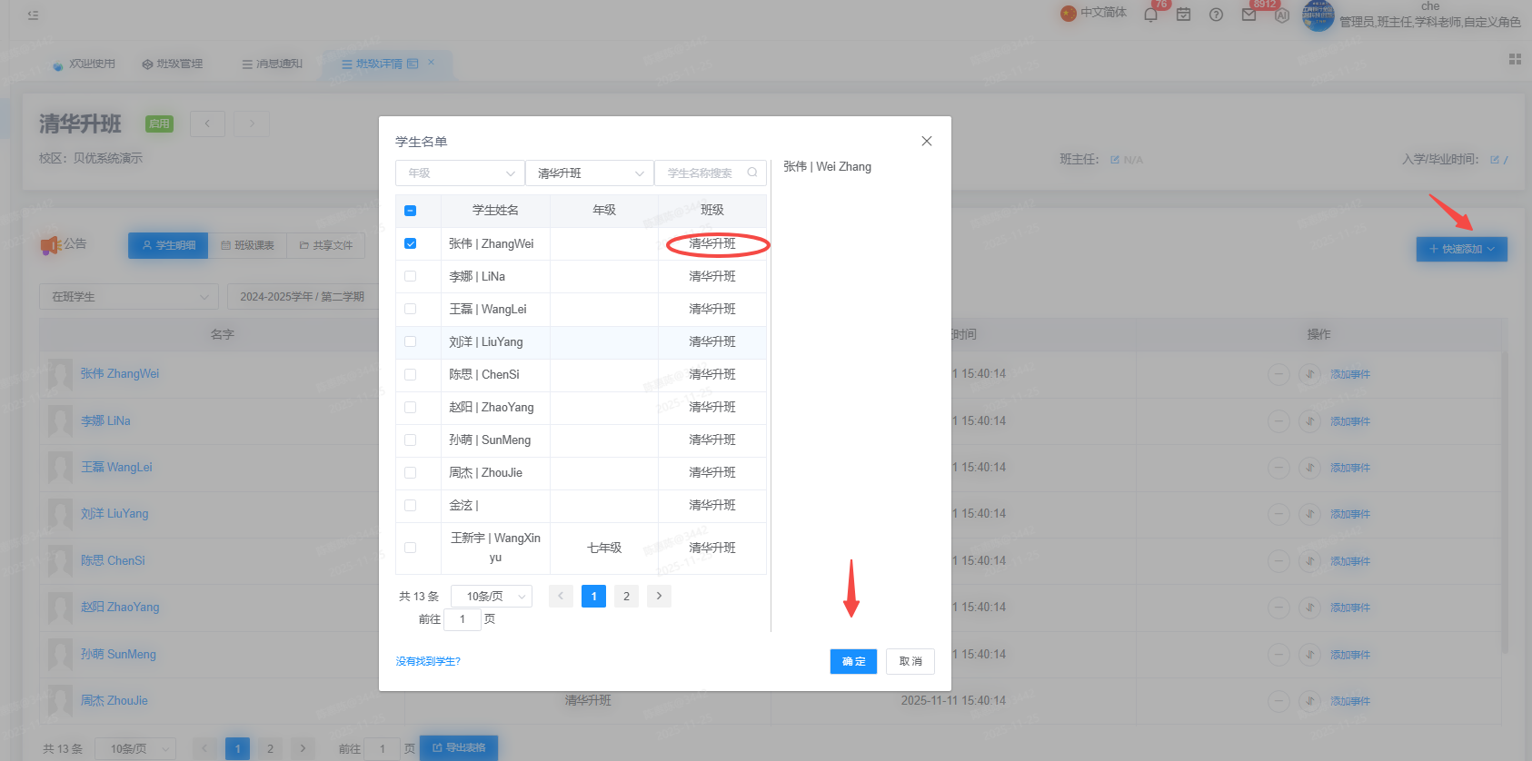Open the notification bell icon
The image size is (1532, 761).
click(x=1150, y=14)
